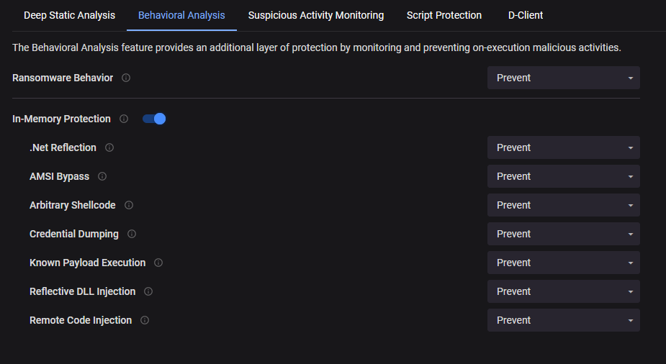Open the Known Payload Execution dropdown
The width and height of the screenshot is (666, 364).
coord(563,263)
